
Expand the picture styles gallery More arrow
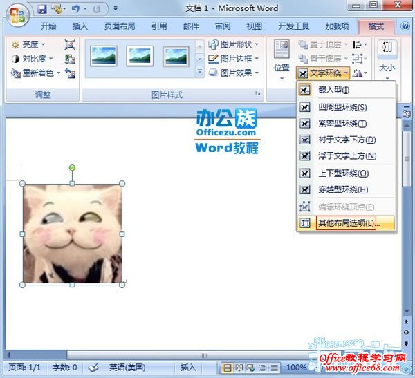pyautogui.click(x=200, y=72)
